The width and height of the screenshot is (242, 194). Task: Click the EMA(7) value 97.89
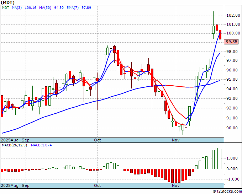click(x=86, y=7)
